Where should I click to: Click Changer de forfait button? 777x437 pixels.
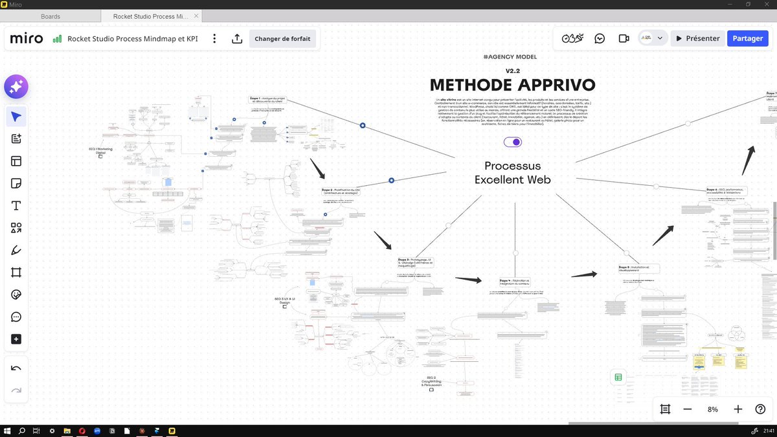point(282,39)
